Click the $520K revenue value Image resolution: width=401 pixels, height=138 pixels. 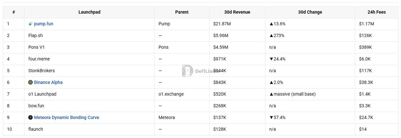[x=220, y=94]
